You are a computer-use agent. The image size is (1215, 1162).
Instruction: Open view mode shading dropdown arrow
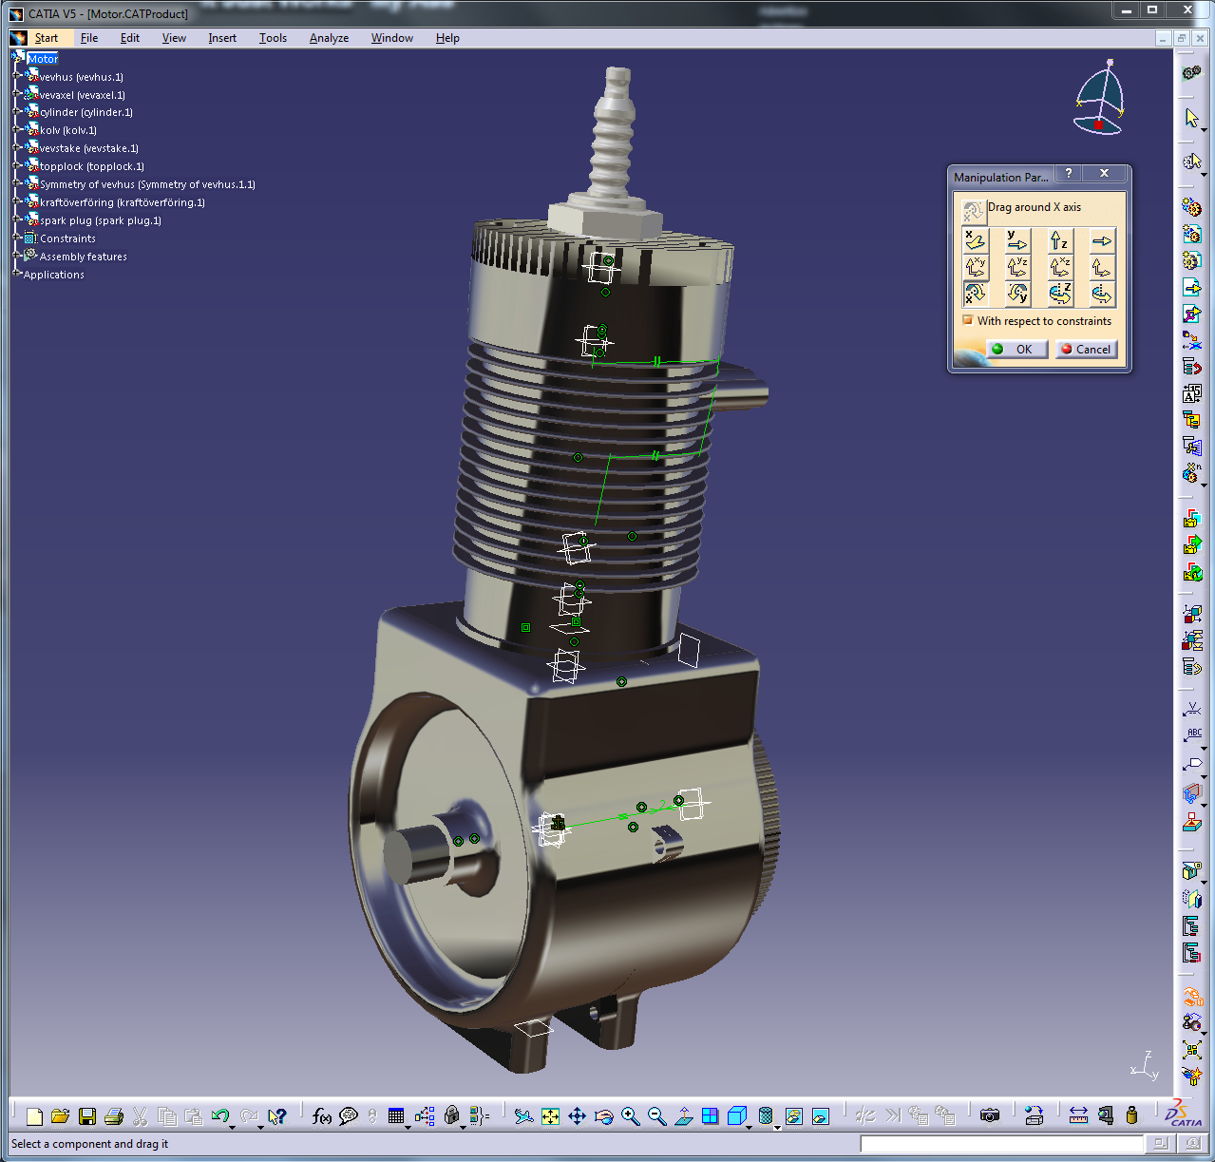778,1127
